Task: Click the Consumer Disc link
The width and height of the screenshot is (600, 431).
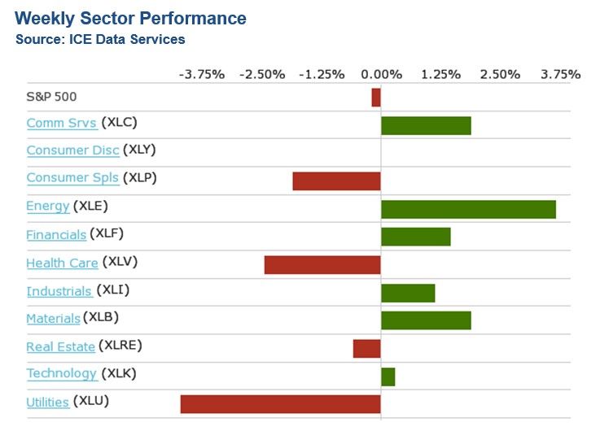Action: [72, 150]
